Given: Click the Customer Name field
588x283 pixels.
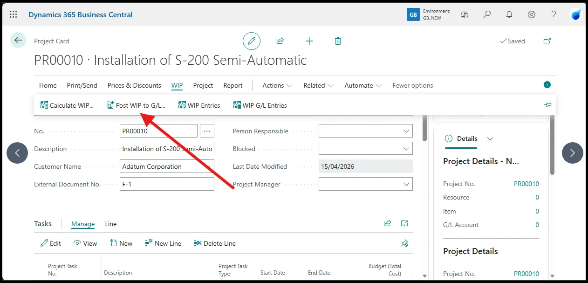Looking at the screenshot, I should pyautogui.click(x=167, y=166).
